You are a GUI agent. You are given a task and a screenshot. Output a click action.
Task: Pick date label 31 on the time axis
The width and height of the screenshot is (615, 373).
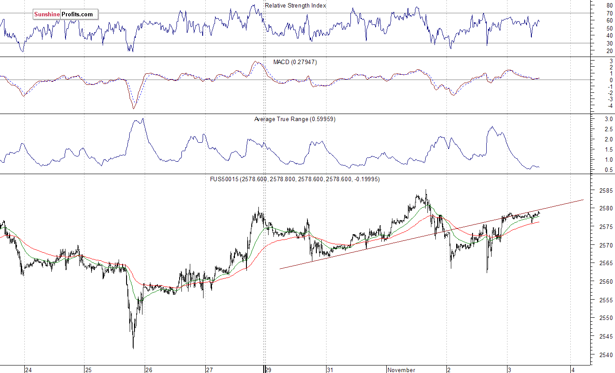click(x=330, y=370)
